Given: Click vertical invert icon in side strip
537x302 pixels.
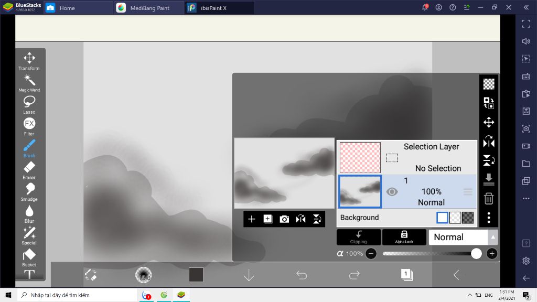Looking at the screenshot, I should (489, 160).
